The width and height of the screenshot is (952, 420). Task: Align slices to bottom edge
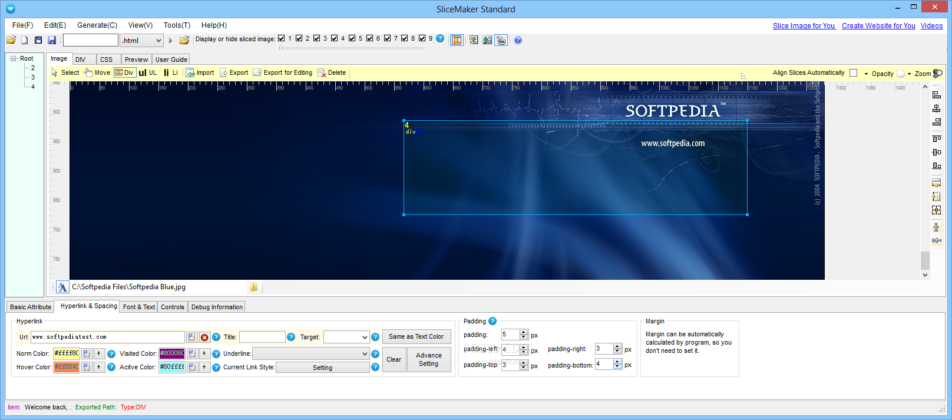(x=937, y=166)
